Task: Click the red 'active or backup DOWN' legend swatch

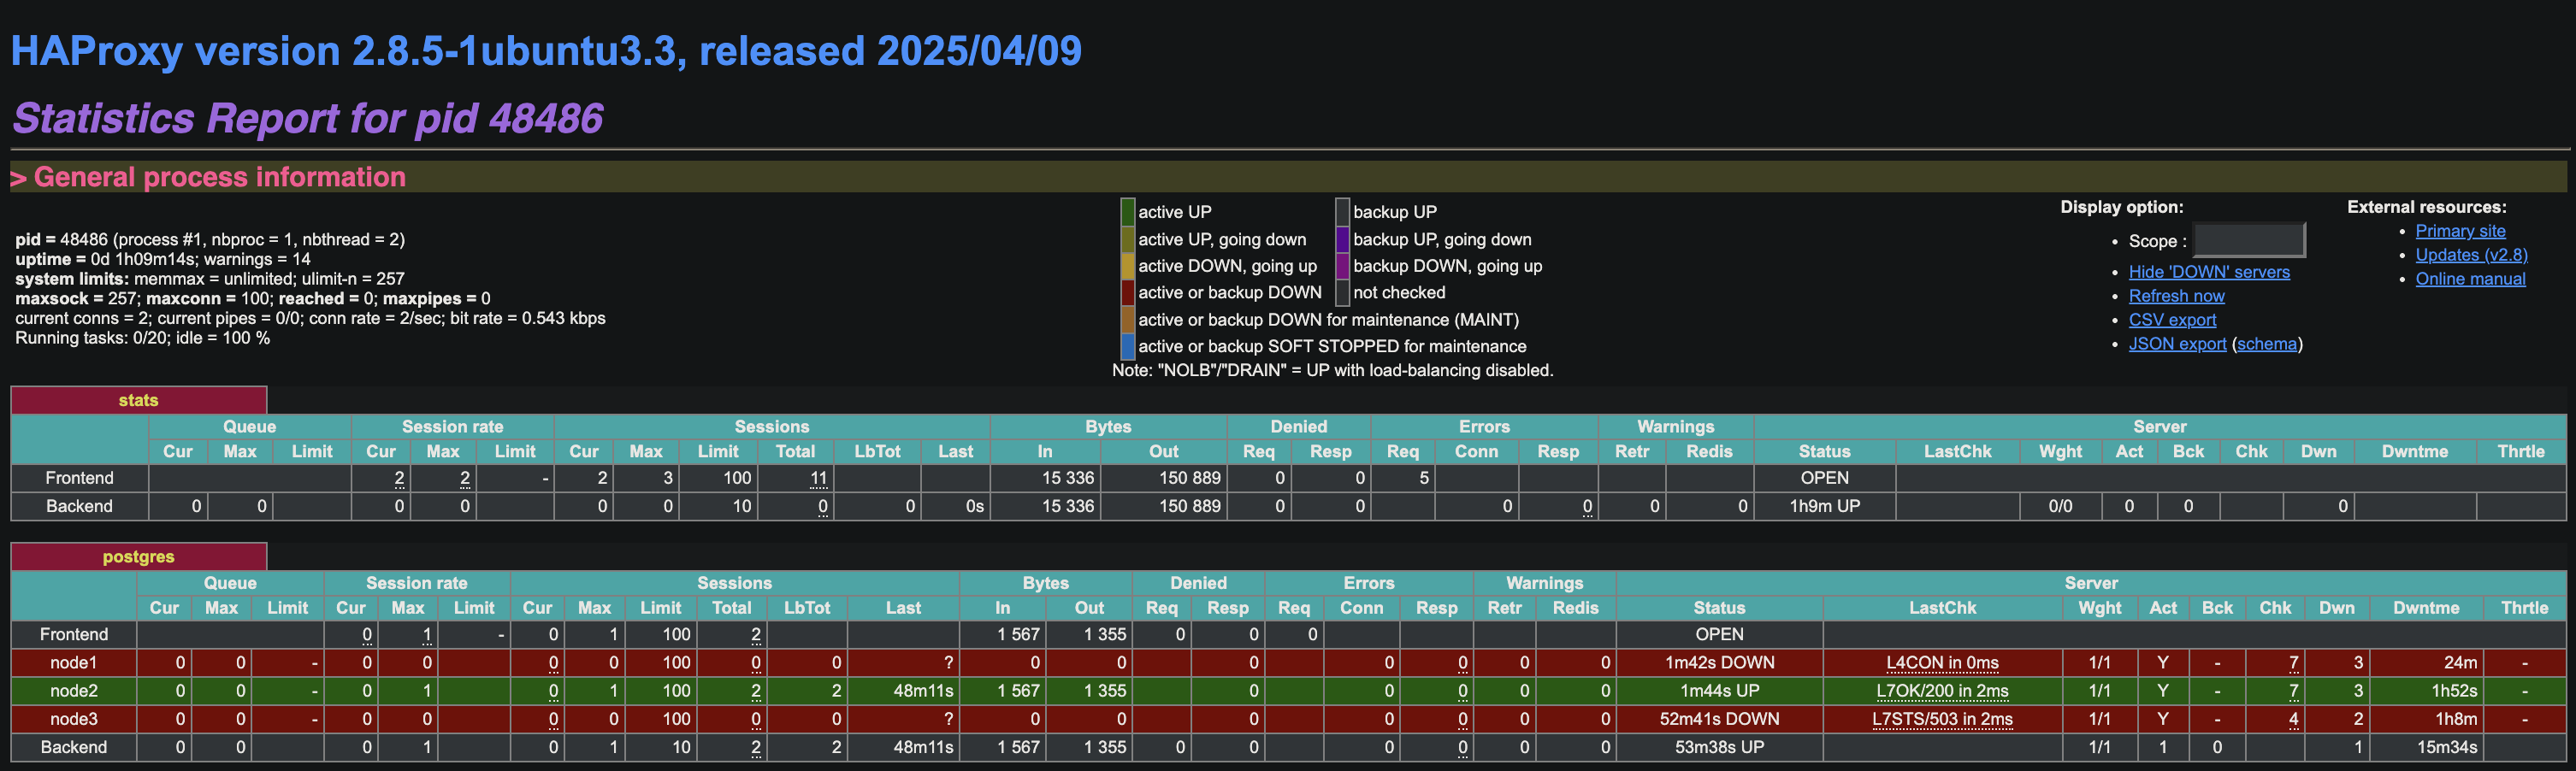Action: (1128, 292)
